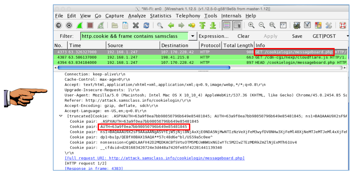Viewport: 353px width, 174px height.
Task: Toggle auto scroll in live capture
Action: [x=237, y=25]
